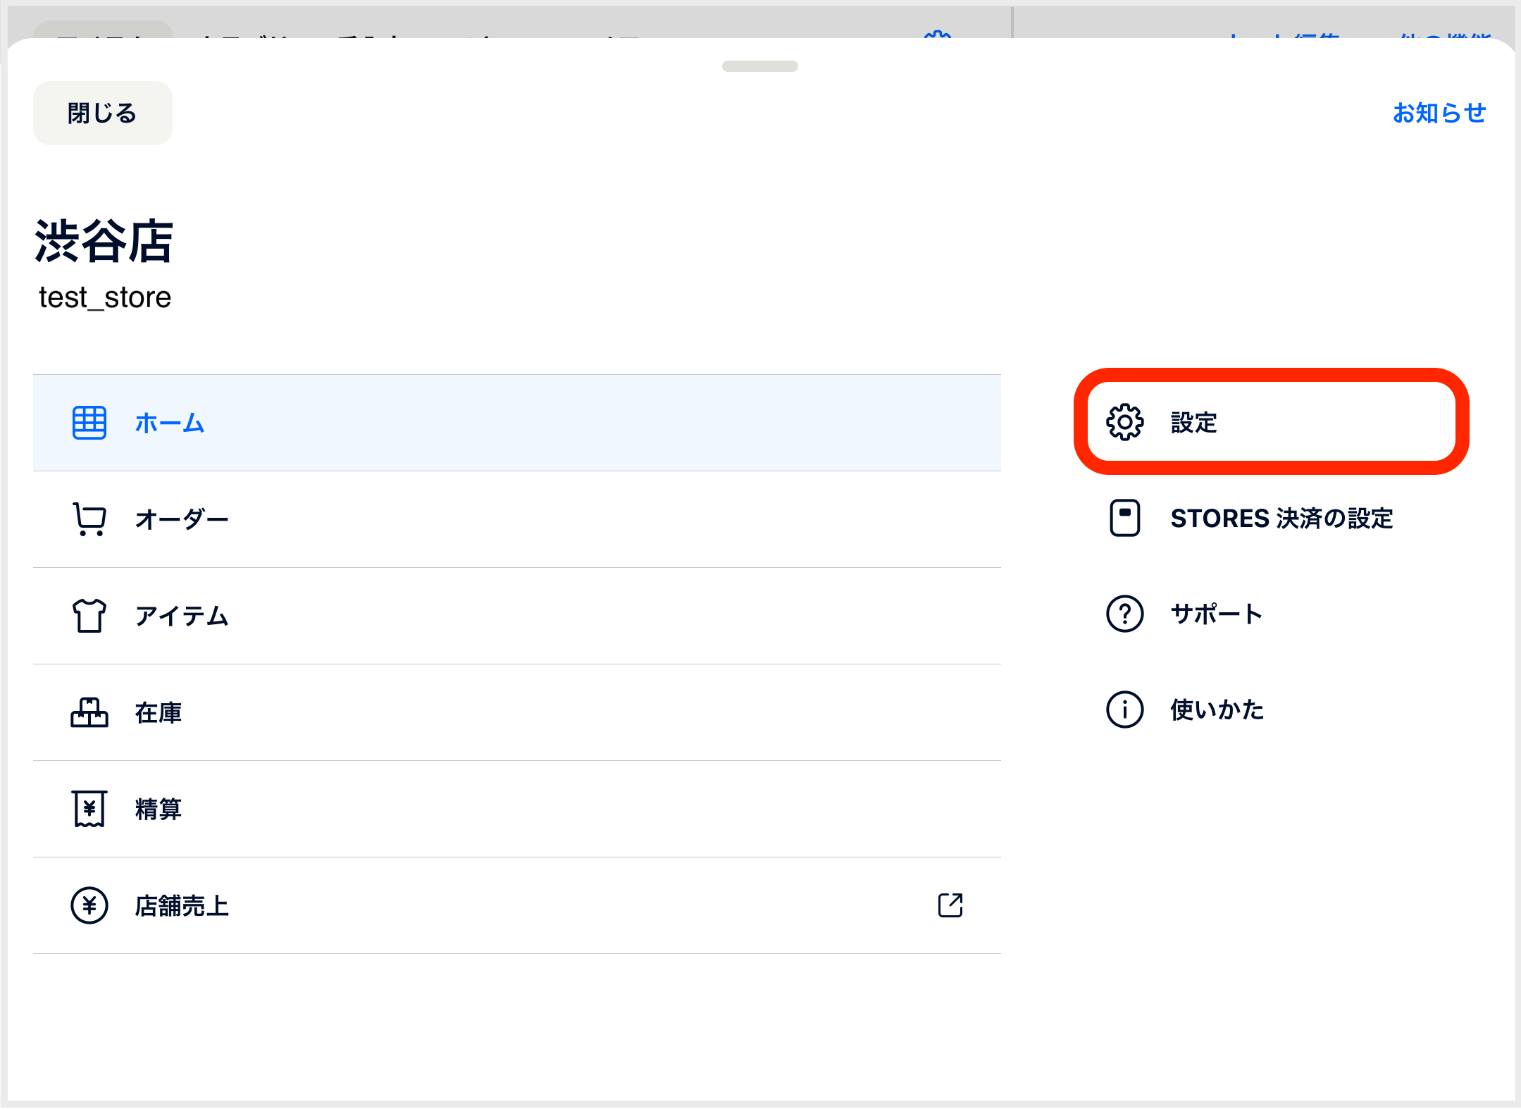Screen dimensions: 1521x1109
Task: Tap the 閉じる button
Action: coord(103,113)
